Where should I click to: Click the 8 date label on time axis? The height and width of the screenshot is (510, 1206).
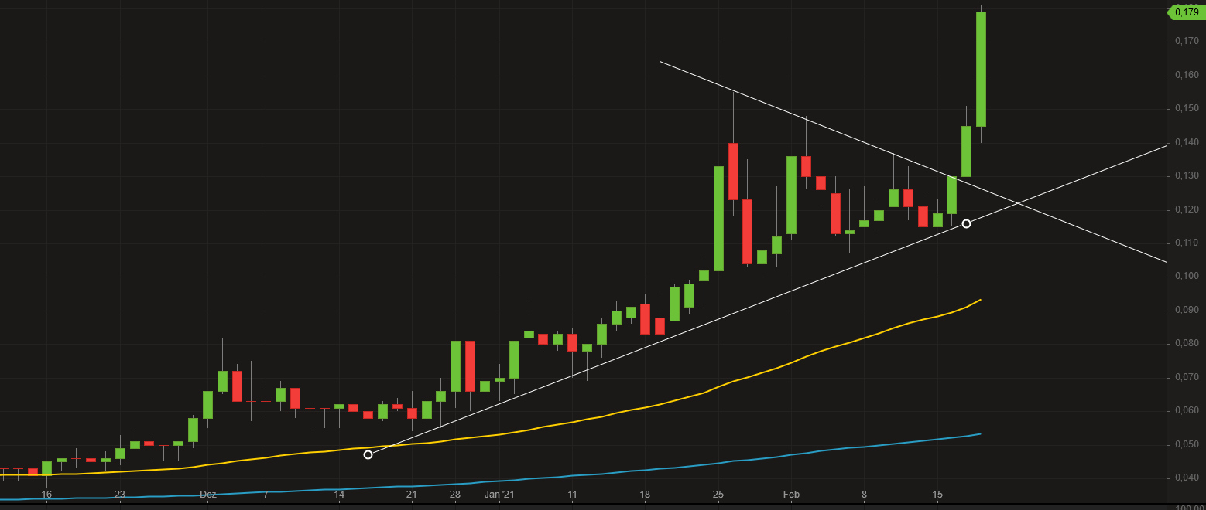point(864,494)
